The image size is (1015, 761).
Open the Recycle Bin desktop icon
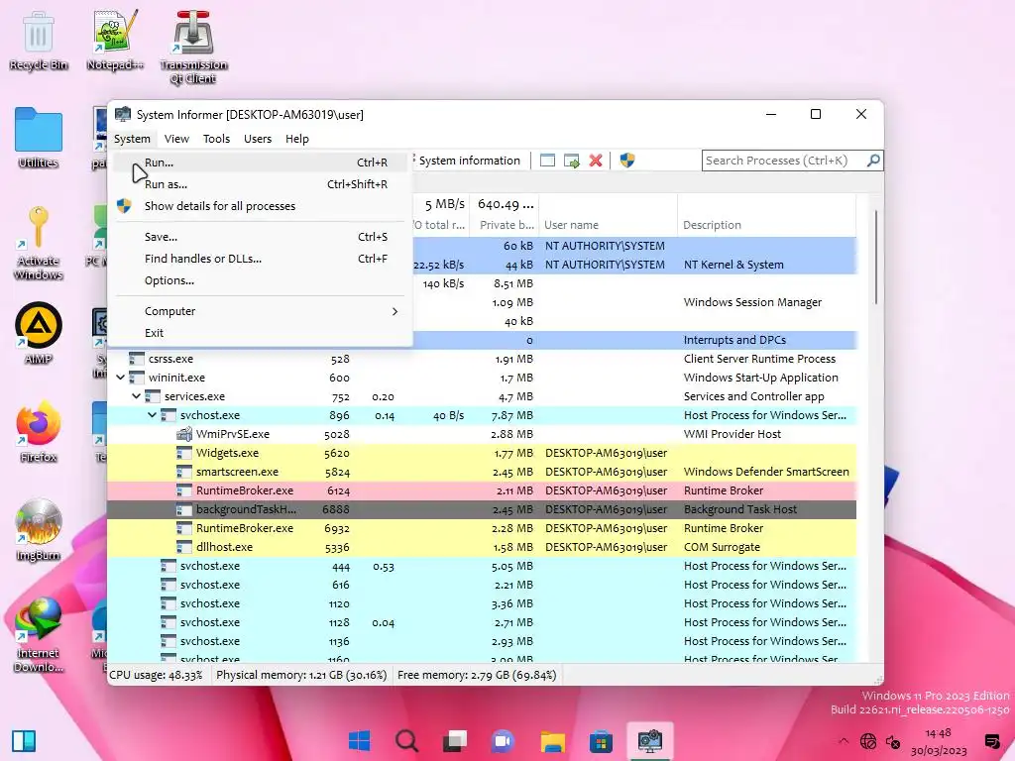click(39, 40)
